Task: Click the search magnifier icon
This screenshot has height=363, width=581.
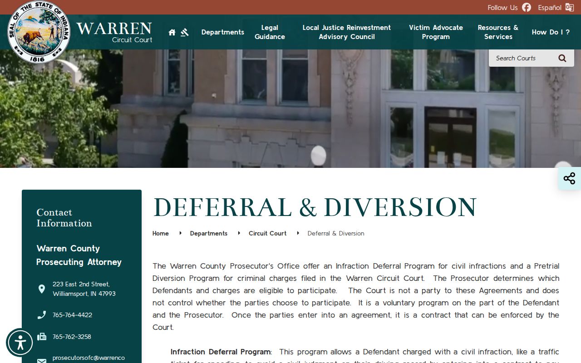Action: (x=562, y=58)
